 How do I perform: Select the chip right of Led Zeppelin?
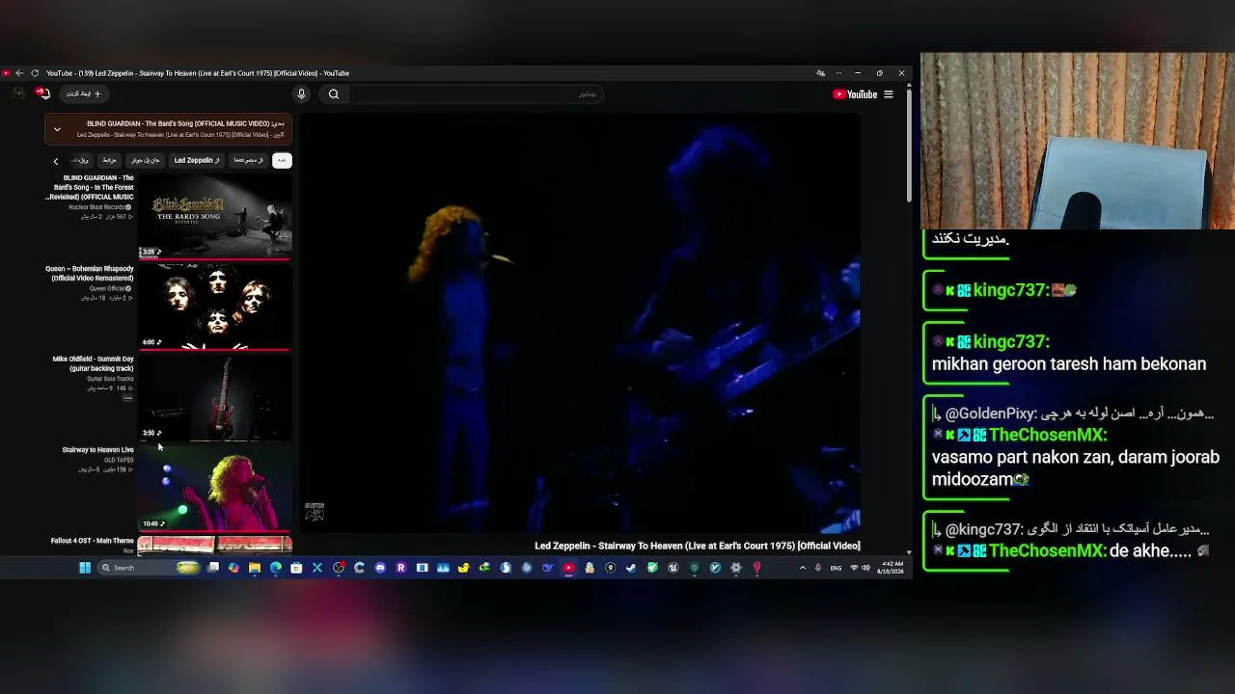tap(248, 160)
